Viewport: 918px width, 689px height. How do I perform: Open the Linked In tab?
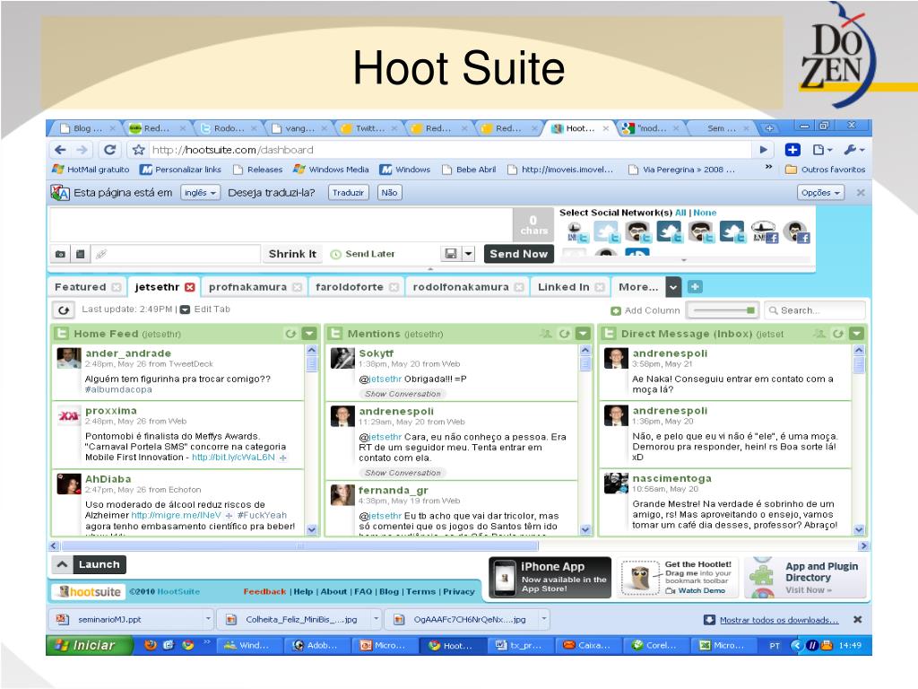tap(563, 287)
